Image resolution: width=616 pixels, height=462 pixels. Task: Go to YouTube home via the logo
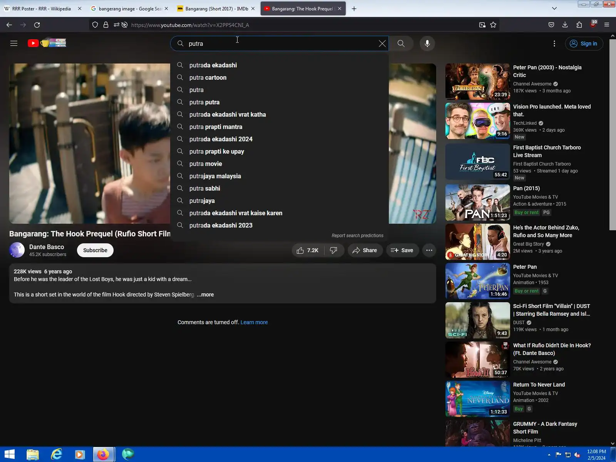[47, 43]
